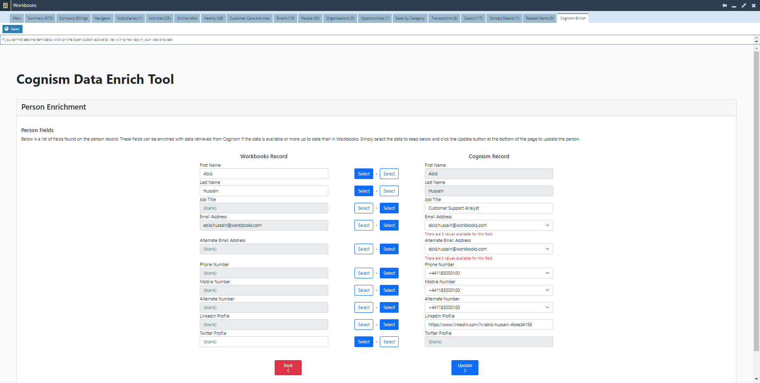
Task: Choose Cognism value for Alternate Email Address
Action: pyautogui.click(x=389, y=249)
